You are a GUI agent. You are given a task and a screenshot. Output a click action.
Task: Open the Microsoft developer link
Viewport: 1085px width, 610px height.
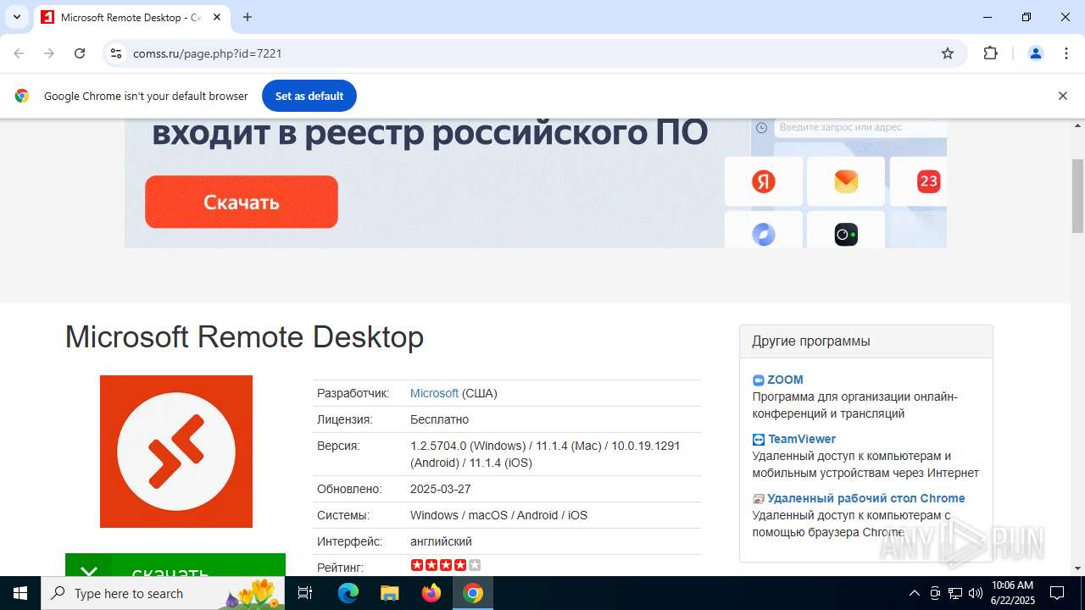tap(434, 393)
